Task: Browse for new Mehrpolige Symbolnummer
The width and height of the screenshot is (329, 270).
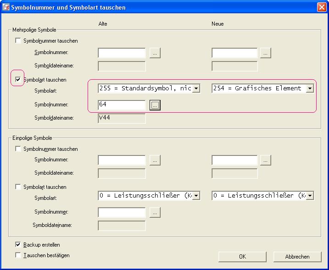Action: tap(265, 53)
